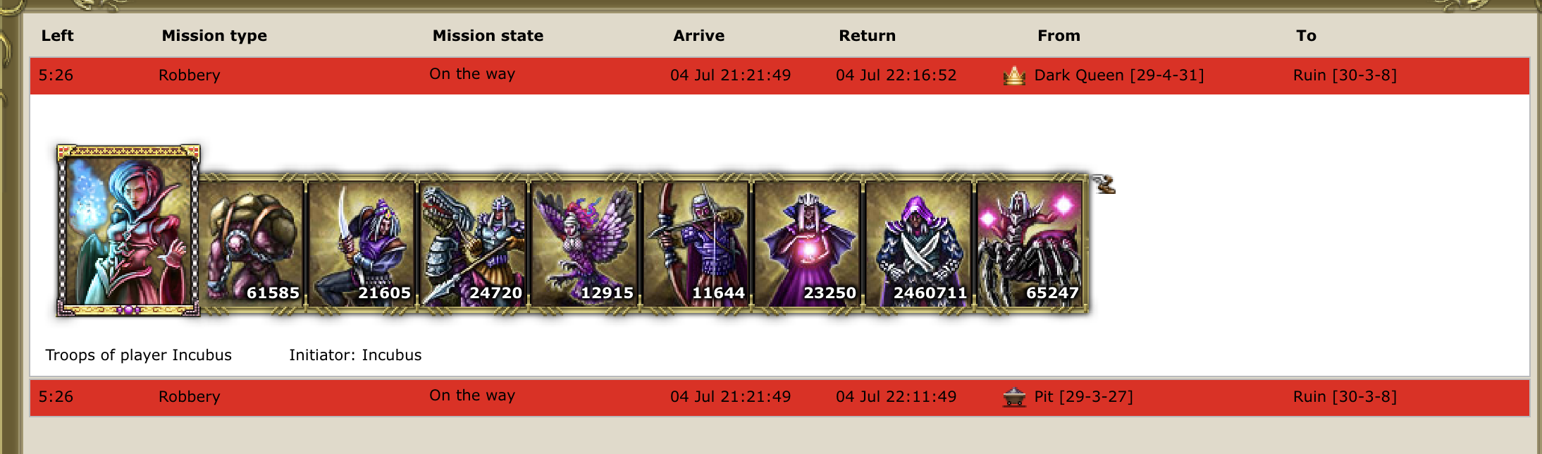Click the Arrive column header
The width and height of the screenshot is (1542, 454).
click(x=698, y=36)
